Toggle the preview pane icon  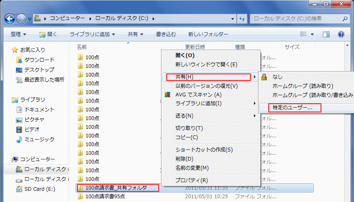326,34
